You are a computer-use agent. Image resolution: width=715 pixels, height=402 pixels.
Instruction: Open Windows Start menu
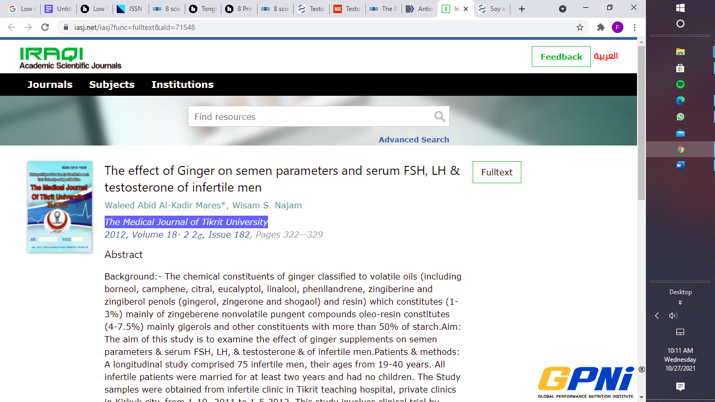[x=680, y=8]
